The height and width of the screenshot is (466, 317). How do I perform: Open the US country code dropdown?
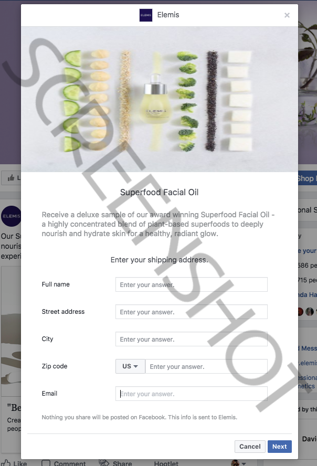pyautogui.click(x=130, y=366)
